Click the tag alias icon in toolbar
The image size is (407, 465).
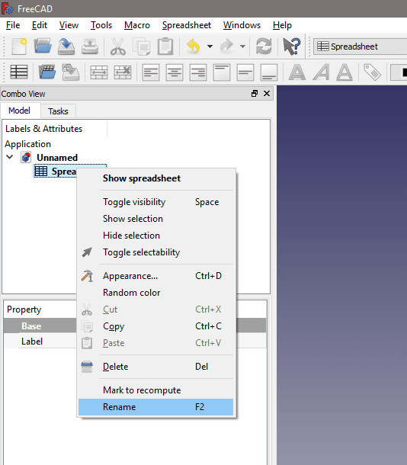click(x=372, y=72)
